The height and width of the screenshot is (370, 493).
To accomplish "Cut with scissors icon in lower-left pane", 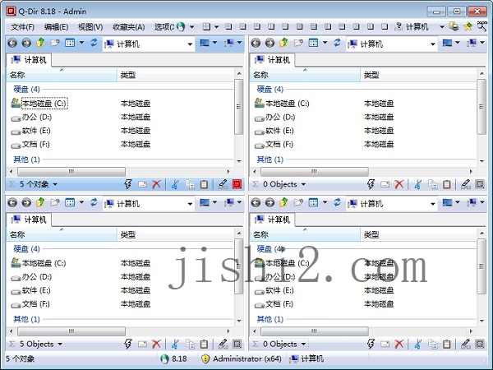I will click(x=175, y=345).
